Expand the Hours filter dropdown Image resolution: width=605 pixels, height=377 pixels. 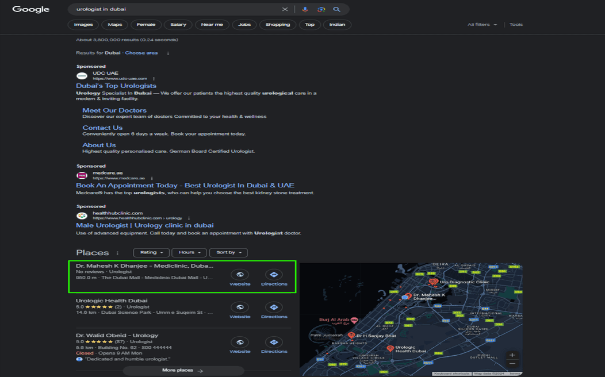(189, 252)
